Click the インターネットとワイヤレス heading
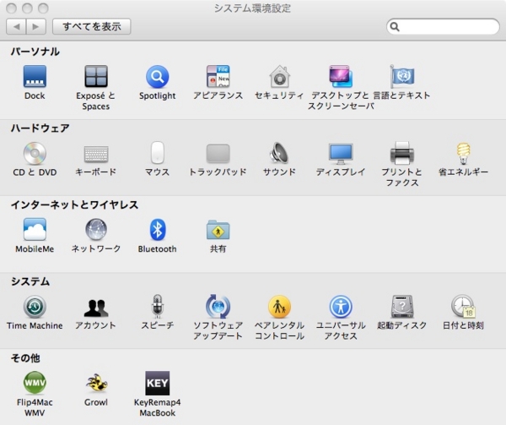 point(74,204)
